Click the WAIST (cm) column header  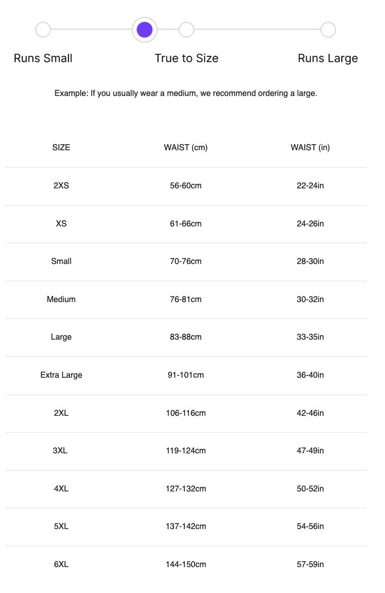click(185, 148)
